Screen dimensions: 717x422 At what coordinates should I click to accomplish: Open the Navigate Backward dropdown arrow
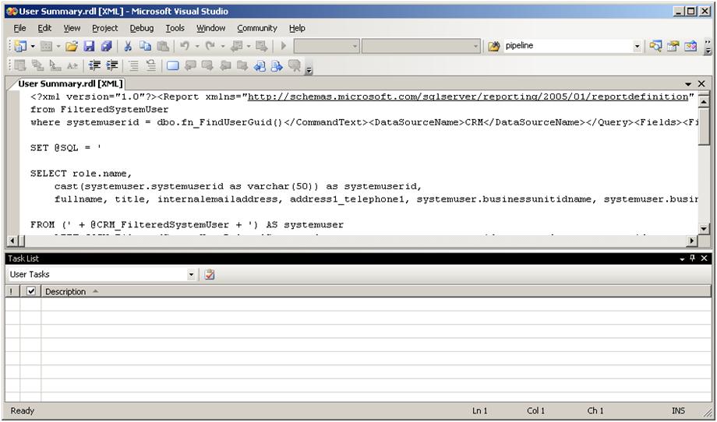click(x=249, y=46)
